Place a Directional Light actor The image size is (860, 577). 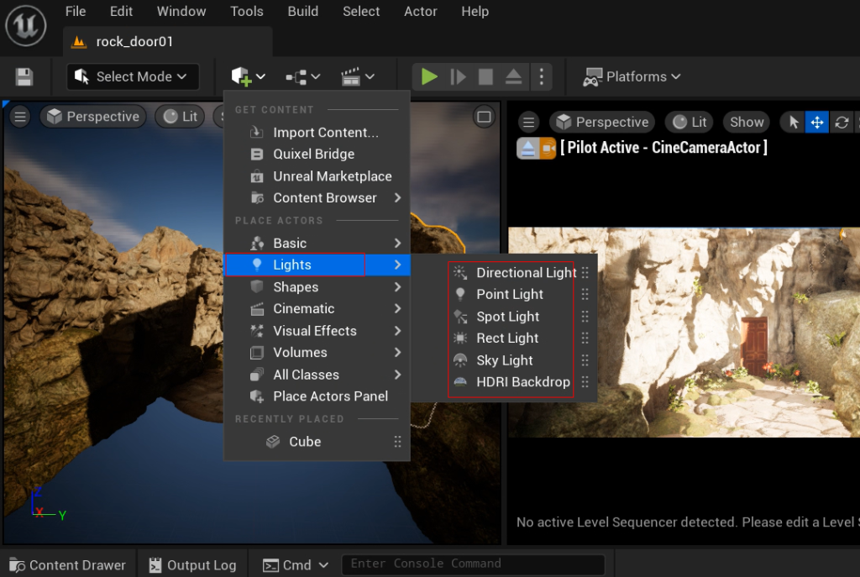(x=515, y=273)
